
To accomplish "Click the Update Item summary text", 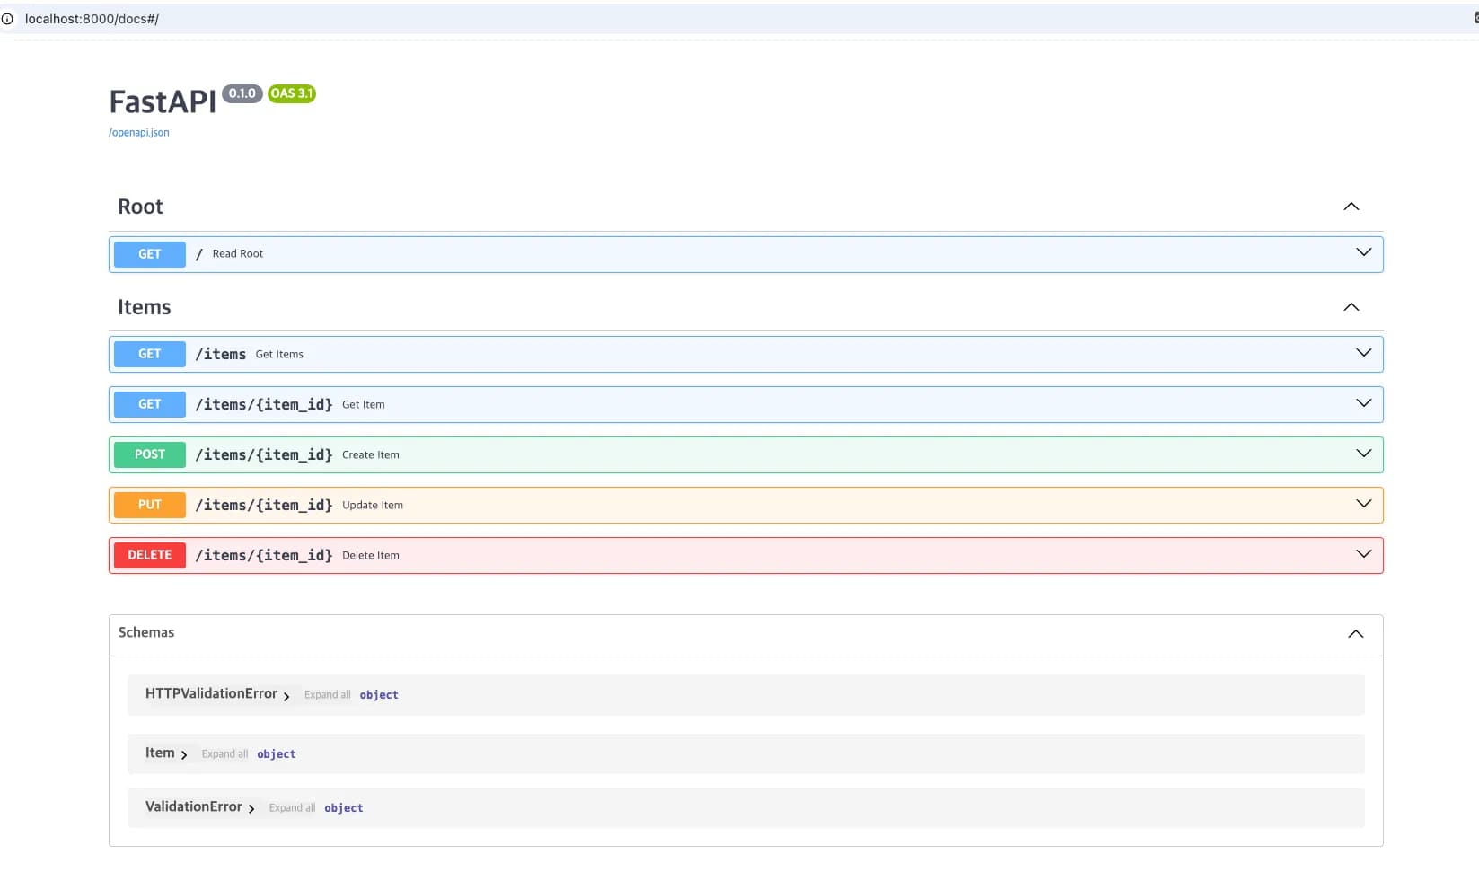I will tap(373, 506).
